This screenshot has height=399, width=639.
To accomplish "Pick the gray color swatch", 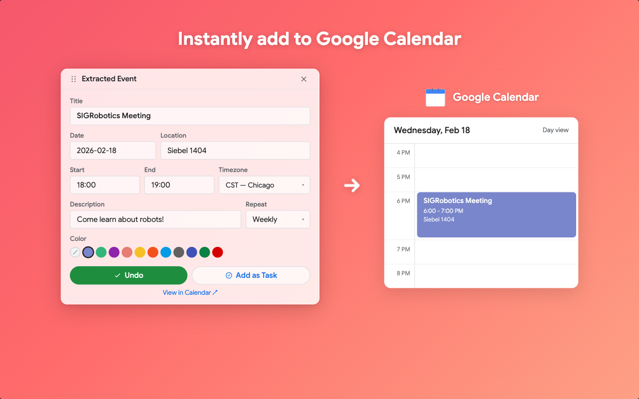I will click(179, 252).
